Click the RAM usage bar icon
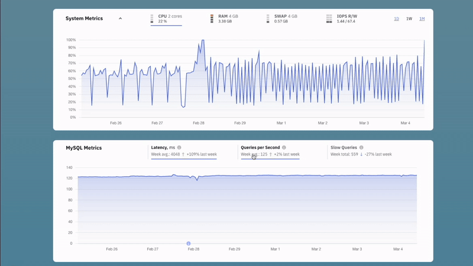This screenshot has height=266, width=473. (x=212, y=19)
